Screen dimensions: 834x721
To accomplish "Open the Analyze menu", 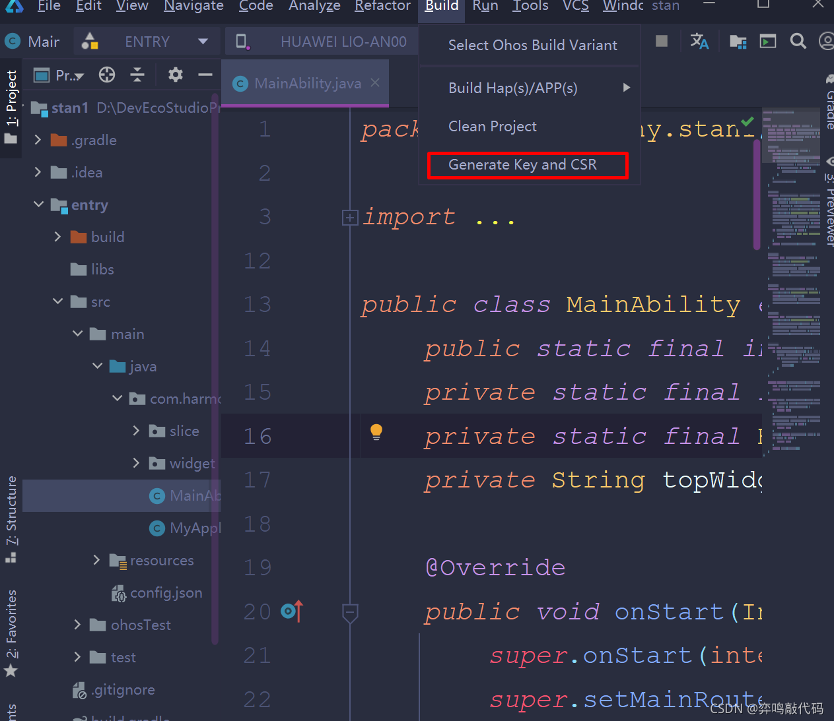I will 314,6.
